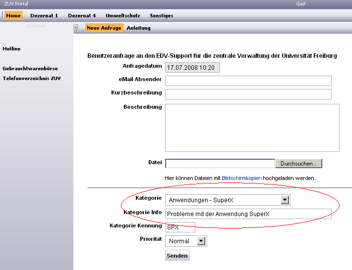
Task: Expand the Kategorie dropdown list
Action: click(285, 200)
